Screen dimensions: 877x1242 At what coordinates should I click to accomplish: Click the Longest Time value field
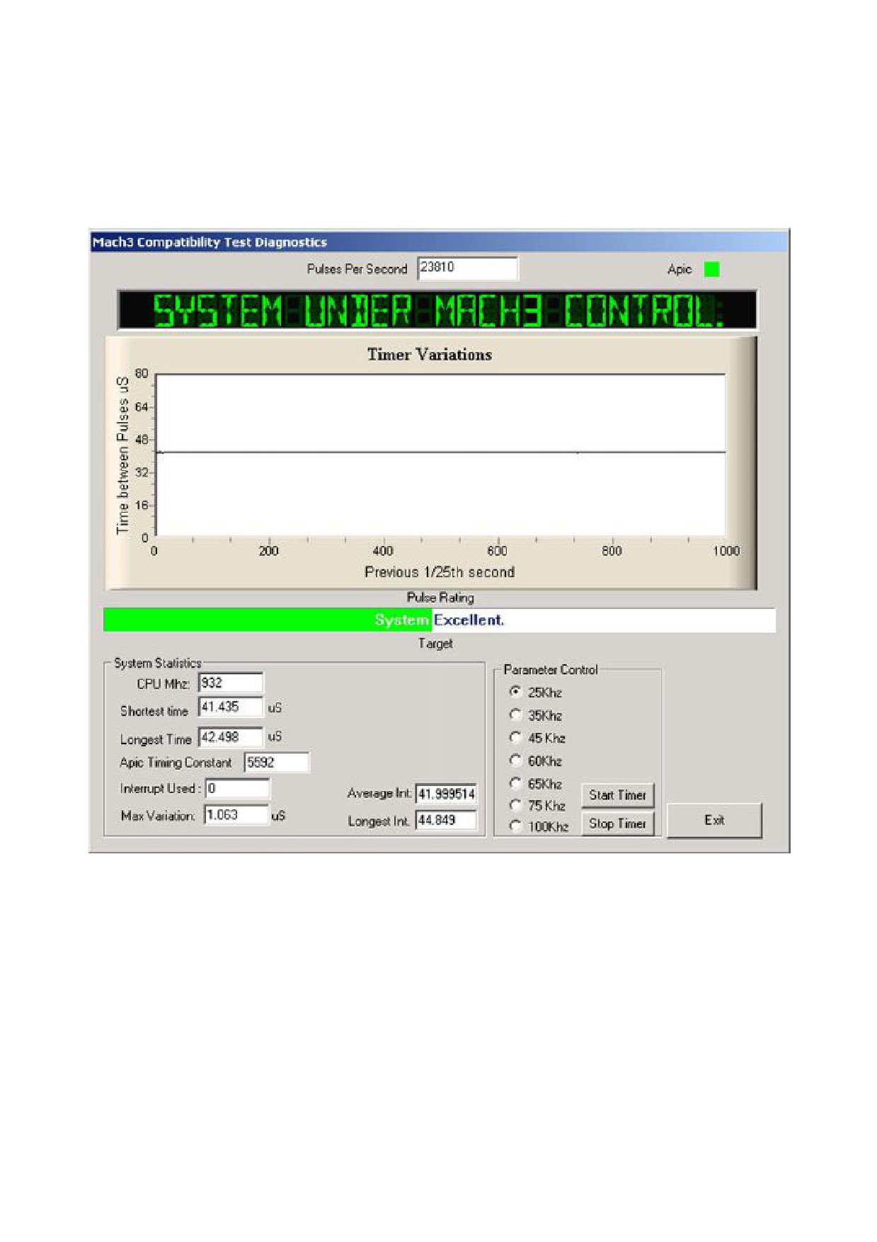(x=231, y=737)
